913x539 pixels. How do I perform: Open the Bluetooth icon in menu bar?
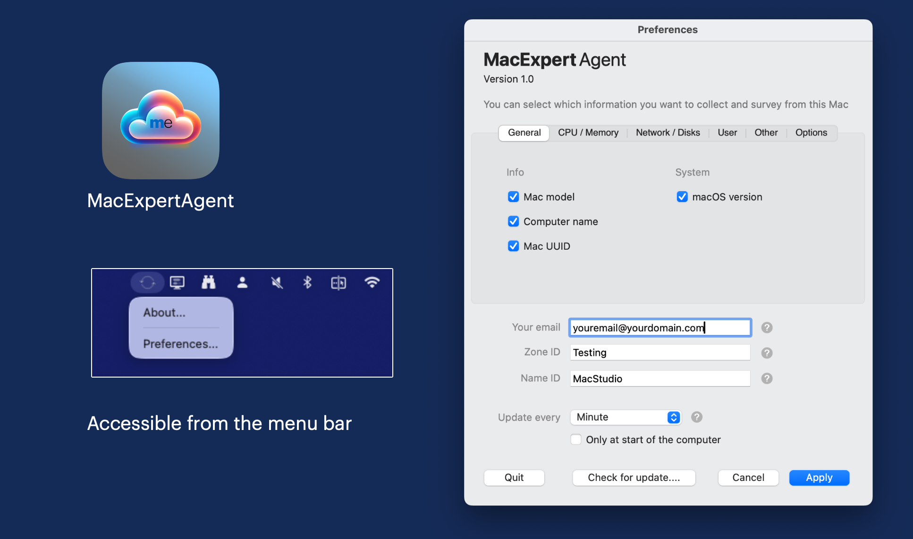307,282
